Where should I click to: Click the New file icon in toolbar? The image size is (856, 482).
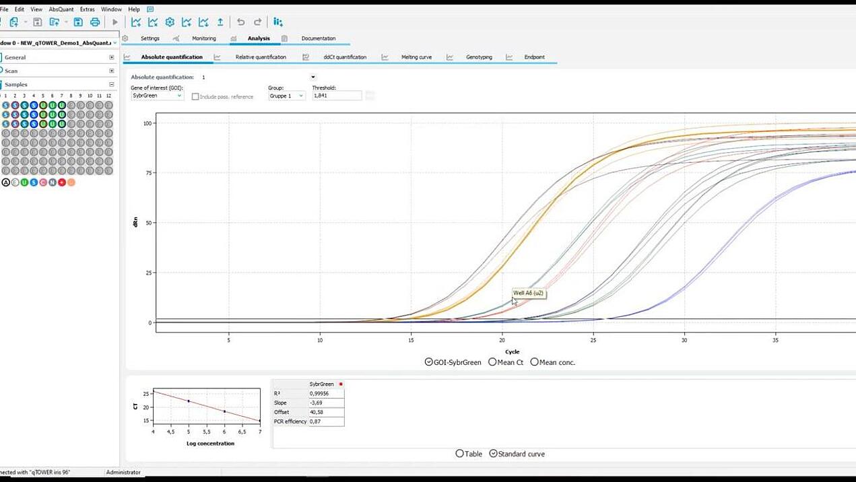tap(13, 22)
